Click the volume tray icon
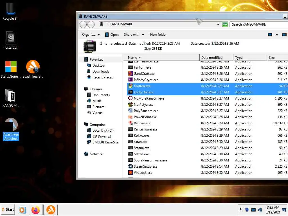This screenshot has height=216, width=288. [x=260, y=210]
